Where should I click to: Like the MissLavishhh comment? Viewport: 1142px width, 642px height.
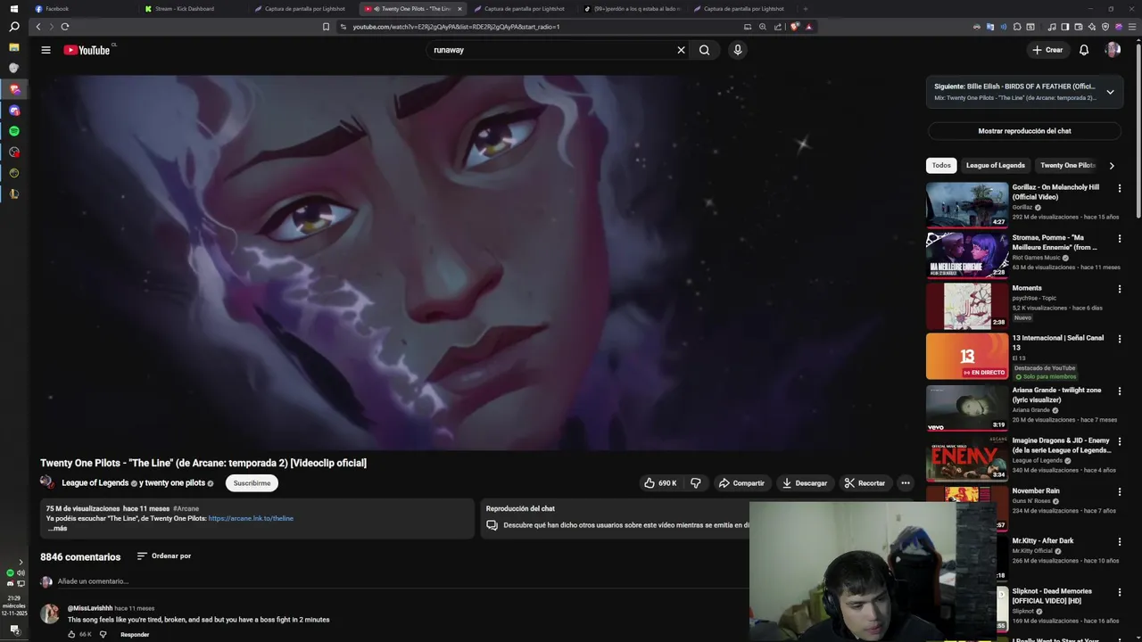click(71, 634)
